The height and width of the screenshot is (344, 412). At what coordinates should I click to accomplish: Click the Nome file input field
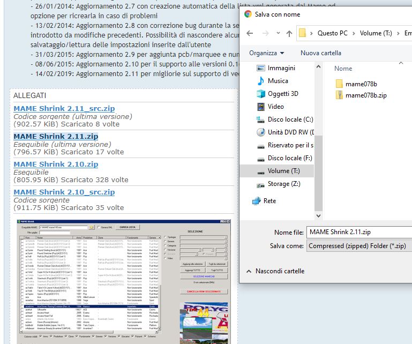click(359, 232)
